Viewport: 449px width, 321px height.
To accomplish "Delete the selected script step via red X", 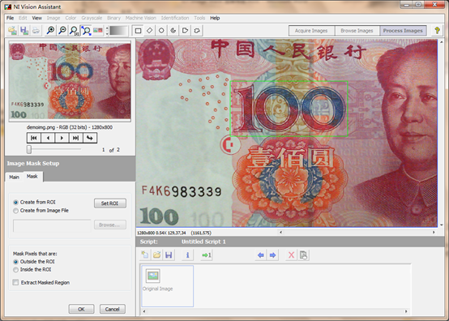I will pos(291,255).
